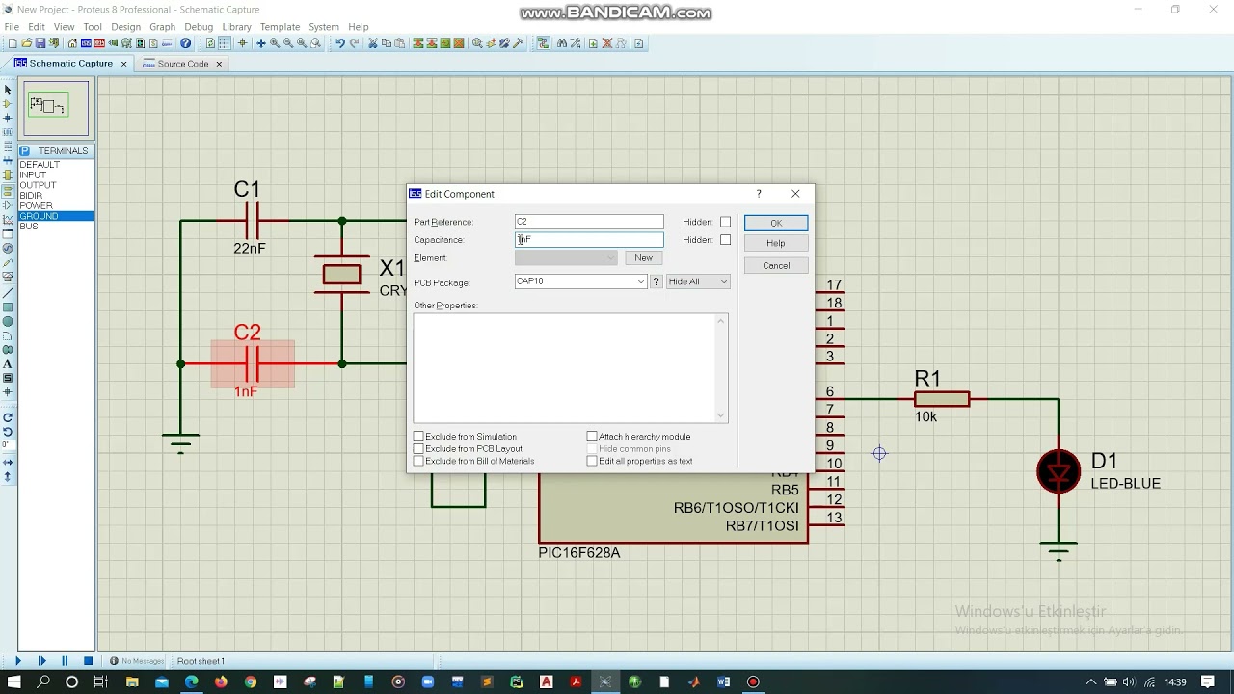Cancel the Edit Component dialog
The image size is (1234, 694).
(x=776, y=265)
